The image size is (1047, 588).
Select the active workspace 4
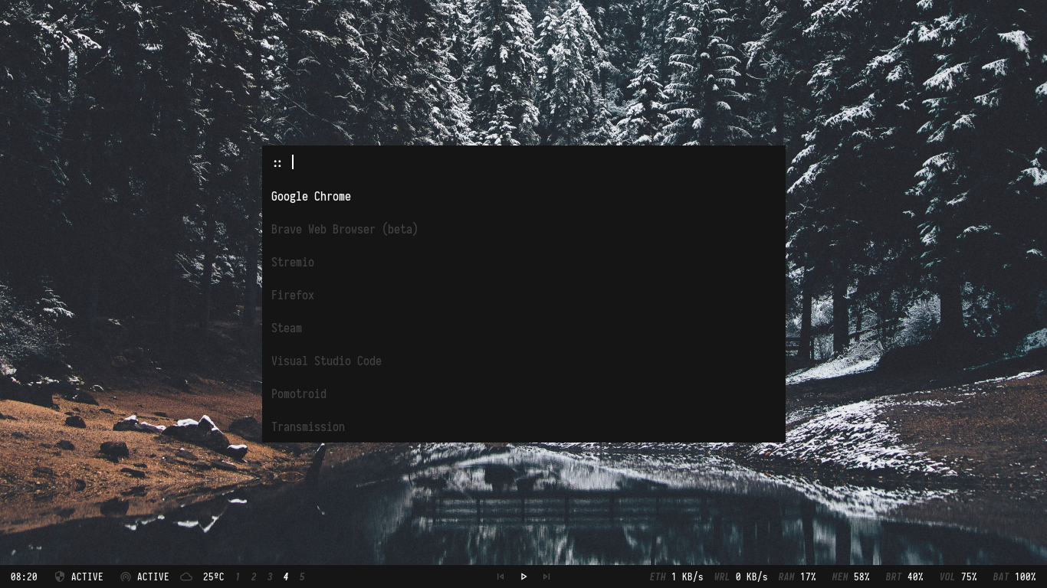coord(286,577)
